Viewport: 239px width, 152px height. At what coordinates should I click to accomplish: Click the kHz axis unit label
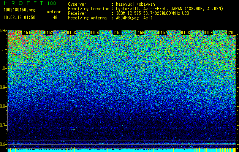coord(3,31)
